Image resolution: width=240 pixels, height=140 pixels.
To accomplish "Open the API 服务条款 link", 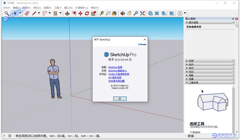I will point(115,78).
